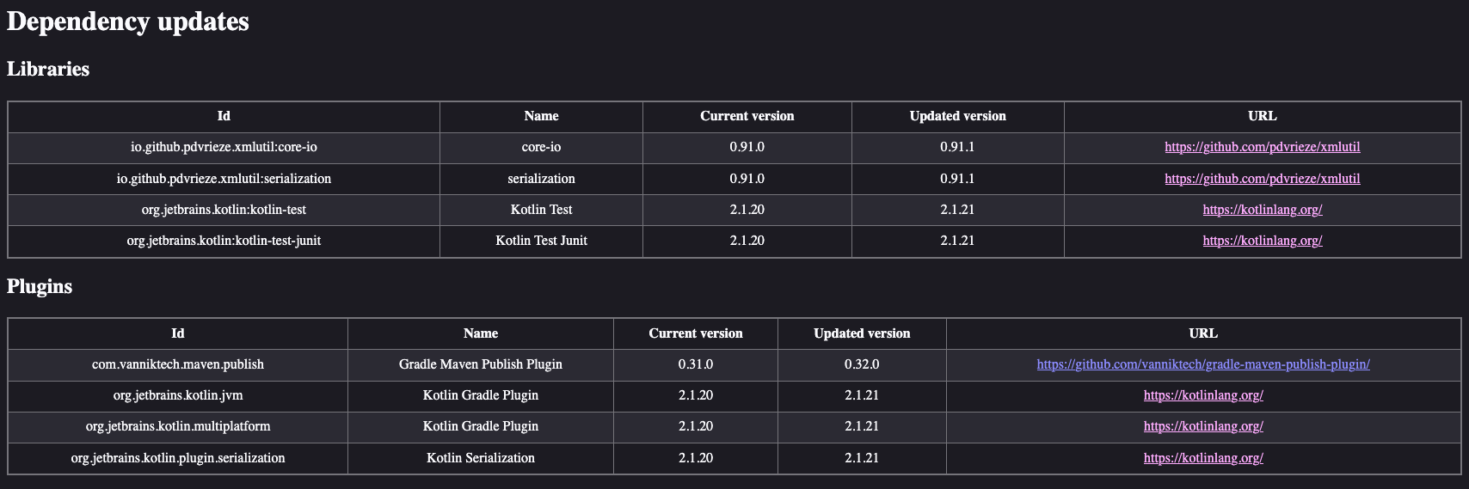The width and height of the screenshot is (1469, 489).
Task: Select the id org.jetbrains.kotlin:kotlin-test-junit
Action: click(224, 241)
